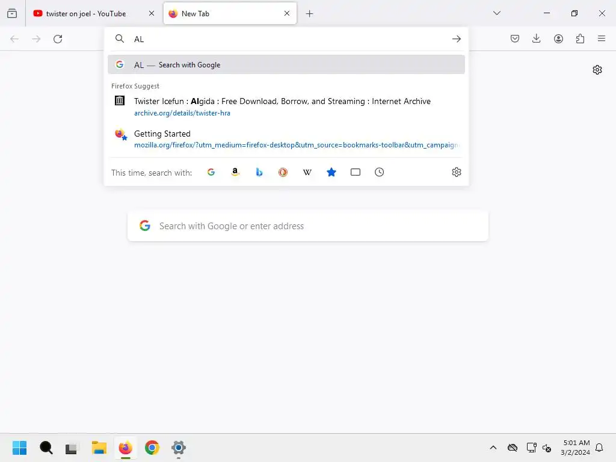Search this time with DuckDuckGo
Image resolution: width=616 pixels, height=462 pixels.
pos(283,172)
